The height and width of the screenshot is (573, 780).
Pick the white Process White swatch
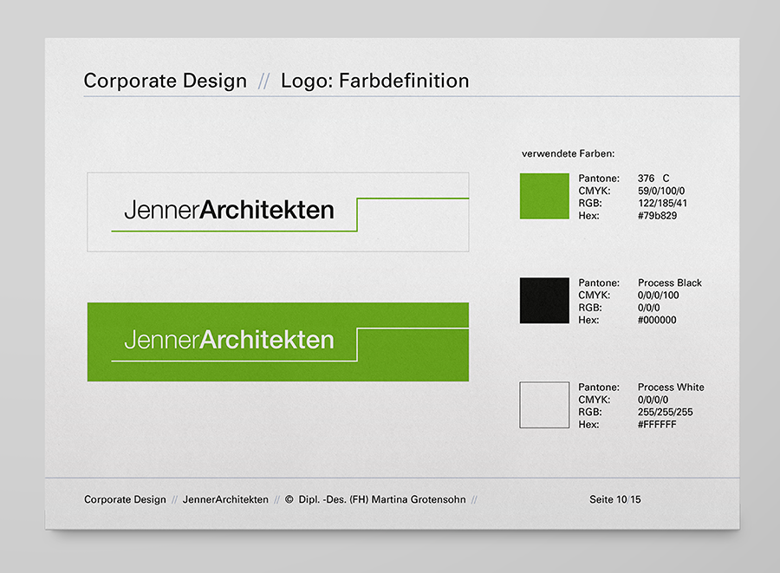click(544, 405)
